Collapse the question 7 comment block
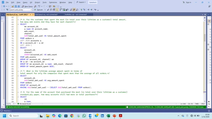 (x=18, y=71)
